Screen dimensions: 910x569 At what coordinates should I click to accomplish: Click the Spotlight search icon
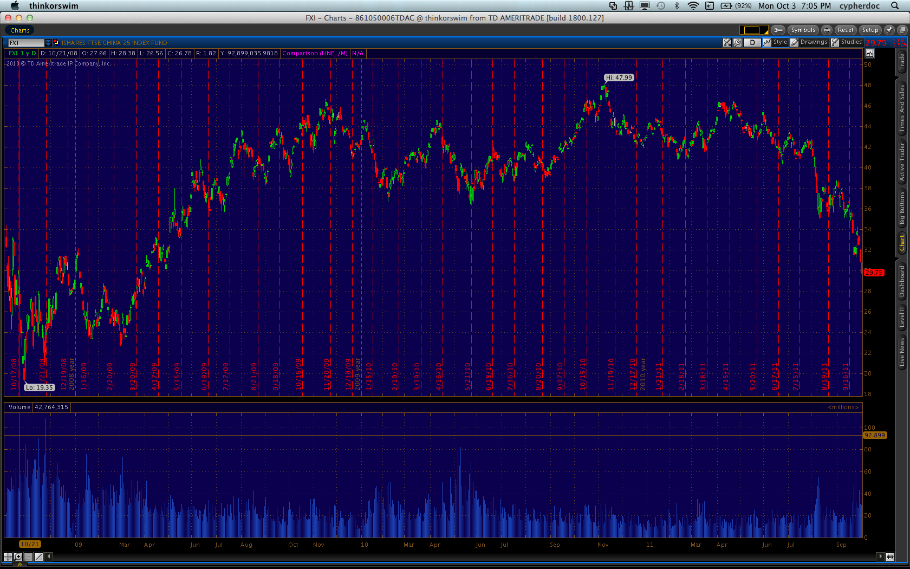[895, 5]
